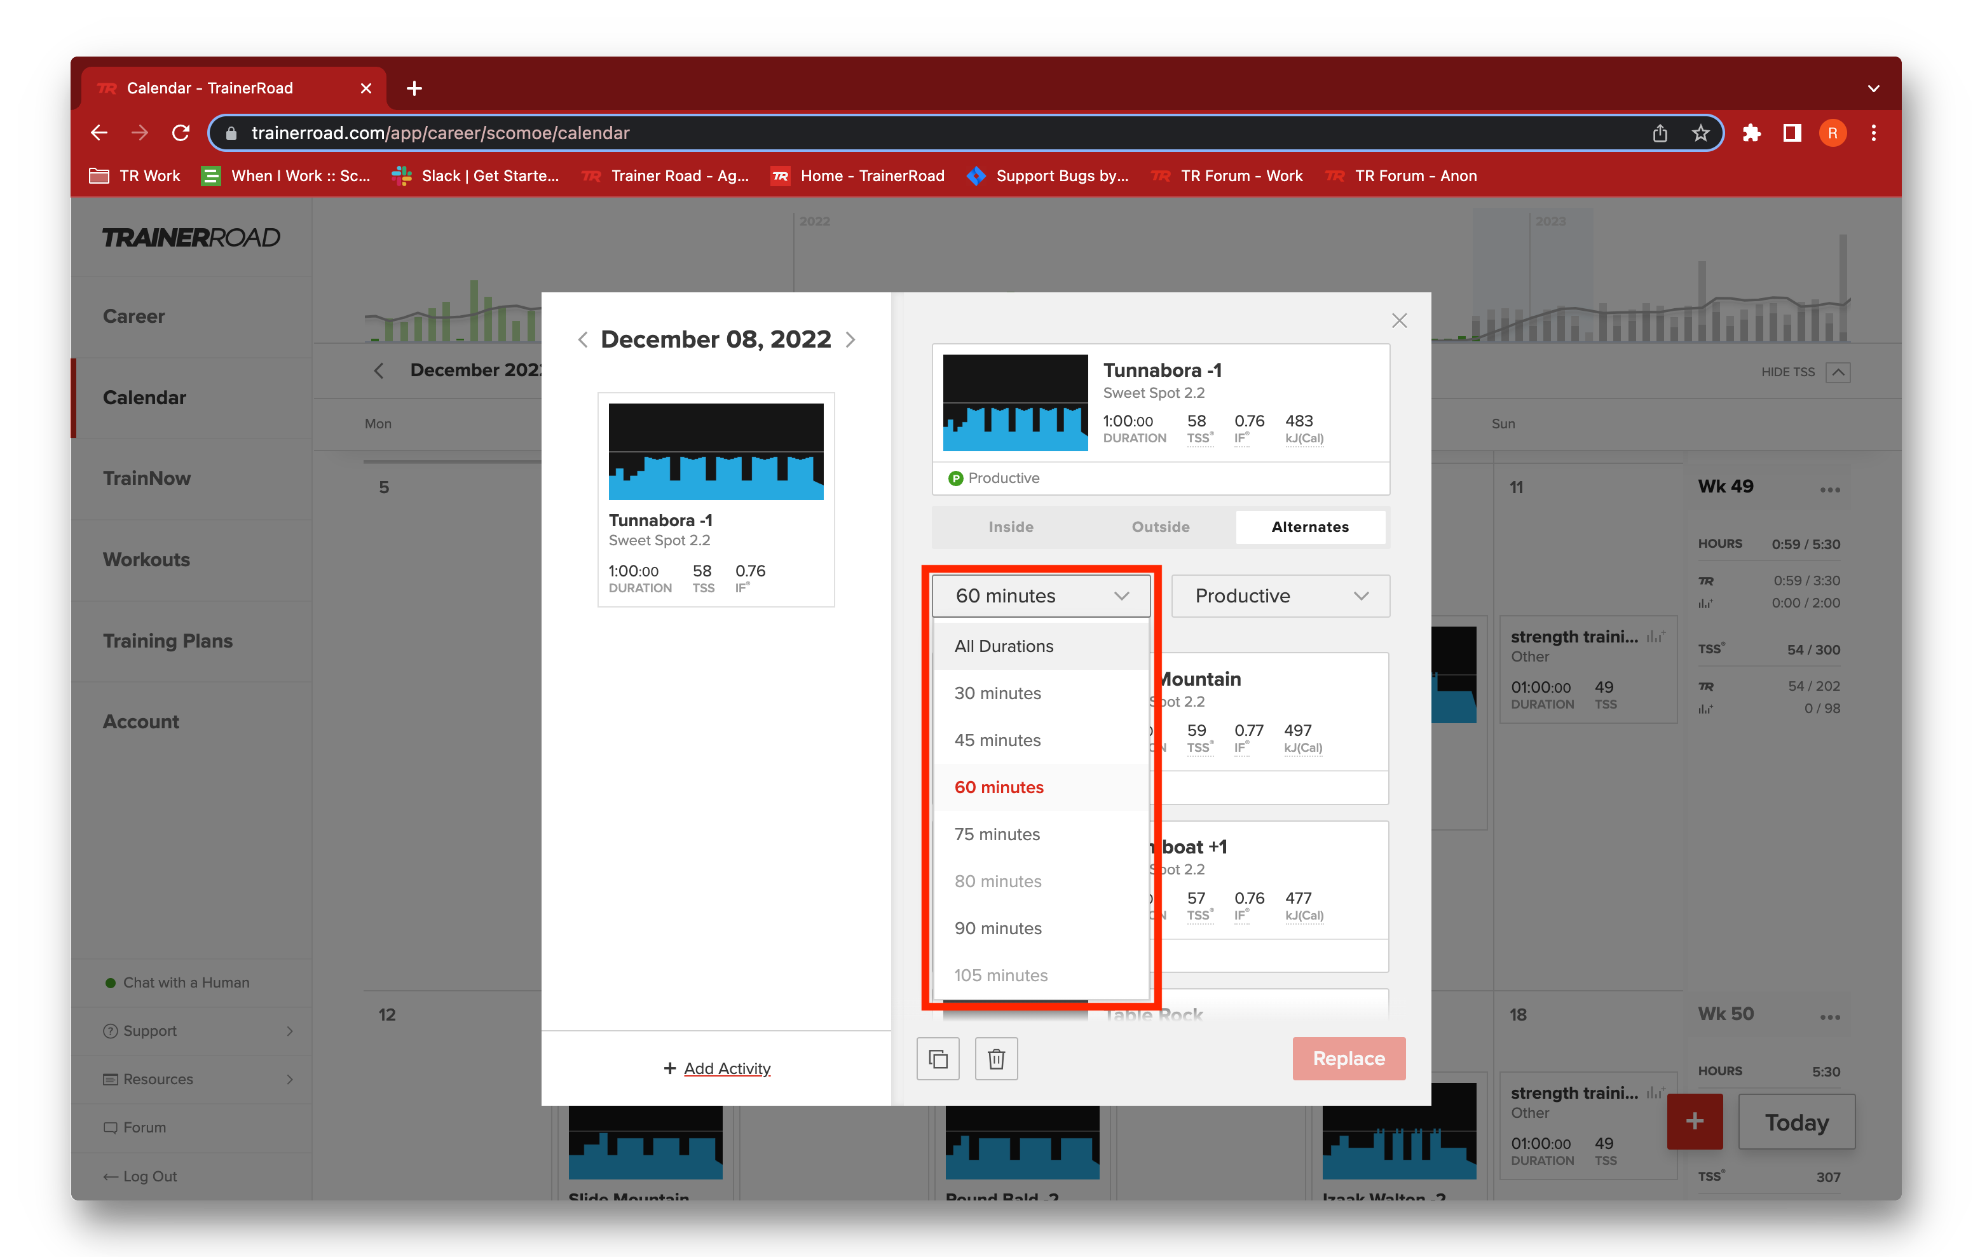Open strength training activity on day 18
This screenshot has height=1257, width=1973.
coord(1588,1126)
